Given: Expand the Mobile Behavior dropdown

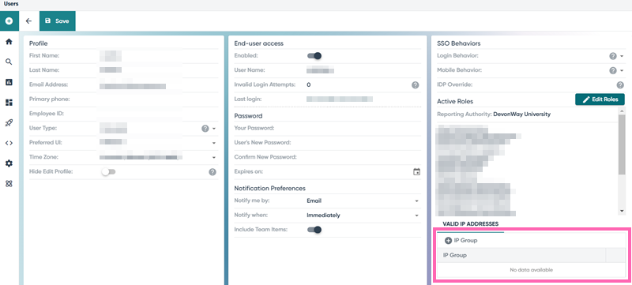Looking at the screenshot, I should [x=622, y=70].
